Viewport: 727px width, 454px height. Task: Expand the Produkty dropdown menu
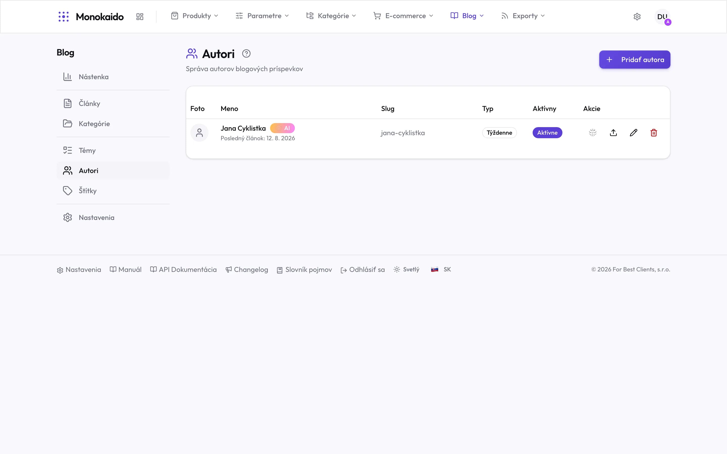tap(195, 16)
